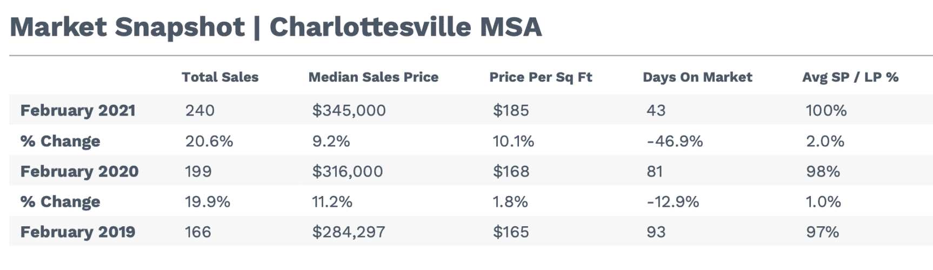The height and width of the screenshot is (270, 933).
Task: Click the Days On Market header
Action: (x=697, y=77)
